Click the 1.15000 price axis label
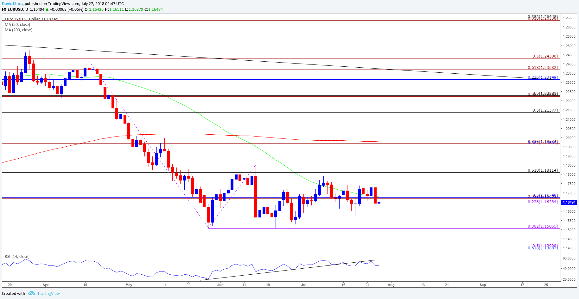579x299 pixels. (x=569, y=230)
